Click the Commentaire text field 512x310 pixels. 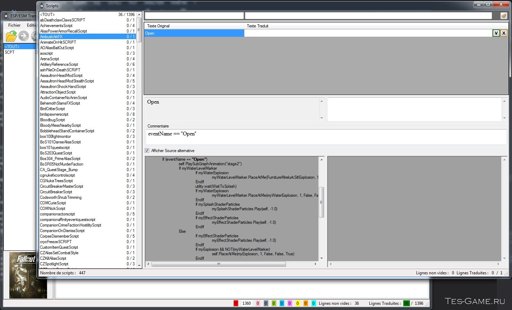[325, 137]
